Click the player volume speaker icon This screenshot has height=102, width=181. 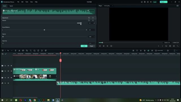tap(174, 46)
